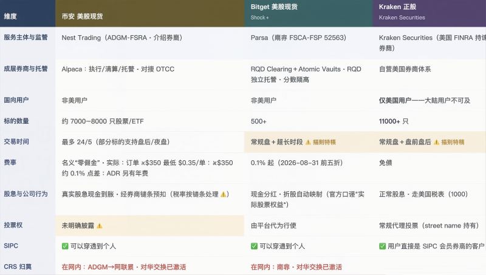Click the orange note in Bitget's 交易时间 cell

click(324, 142)
